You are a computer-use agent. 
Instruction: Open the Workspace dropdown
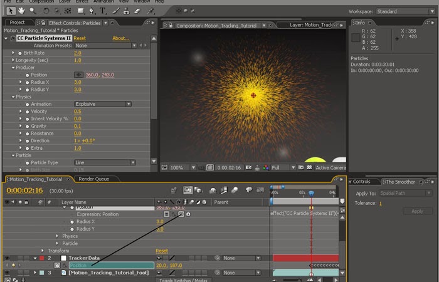[x=403, y=11]
